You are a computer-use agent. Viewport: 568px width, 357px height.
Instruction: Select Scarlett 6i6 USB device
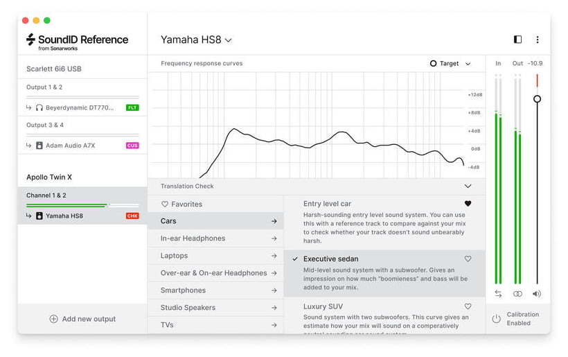[x=53, y=69]
